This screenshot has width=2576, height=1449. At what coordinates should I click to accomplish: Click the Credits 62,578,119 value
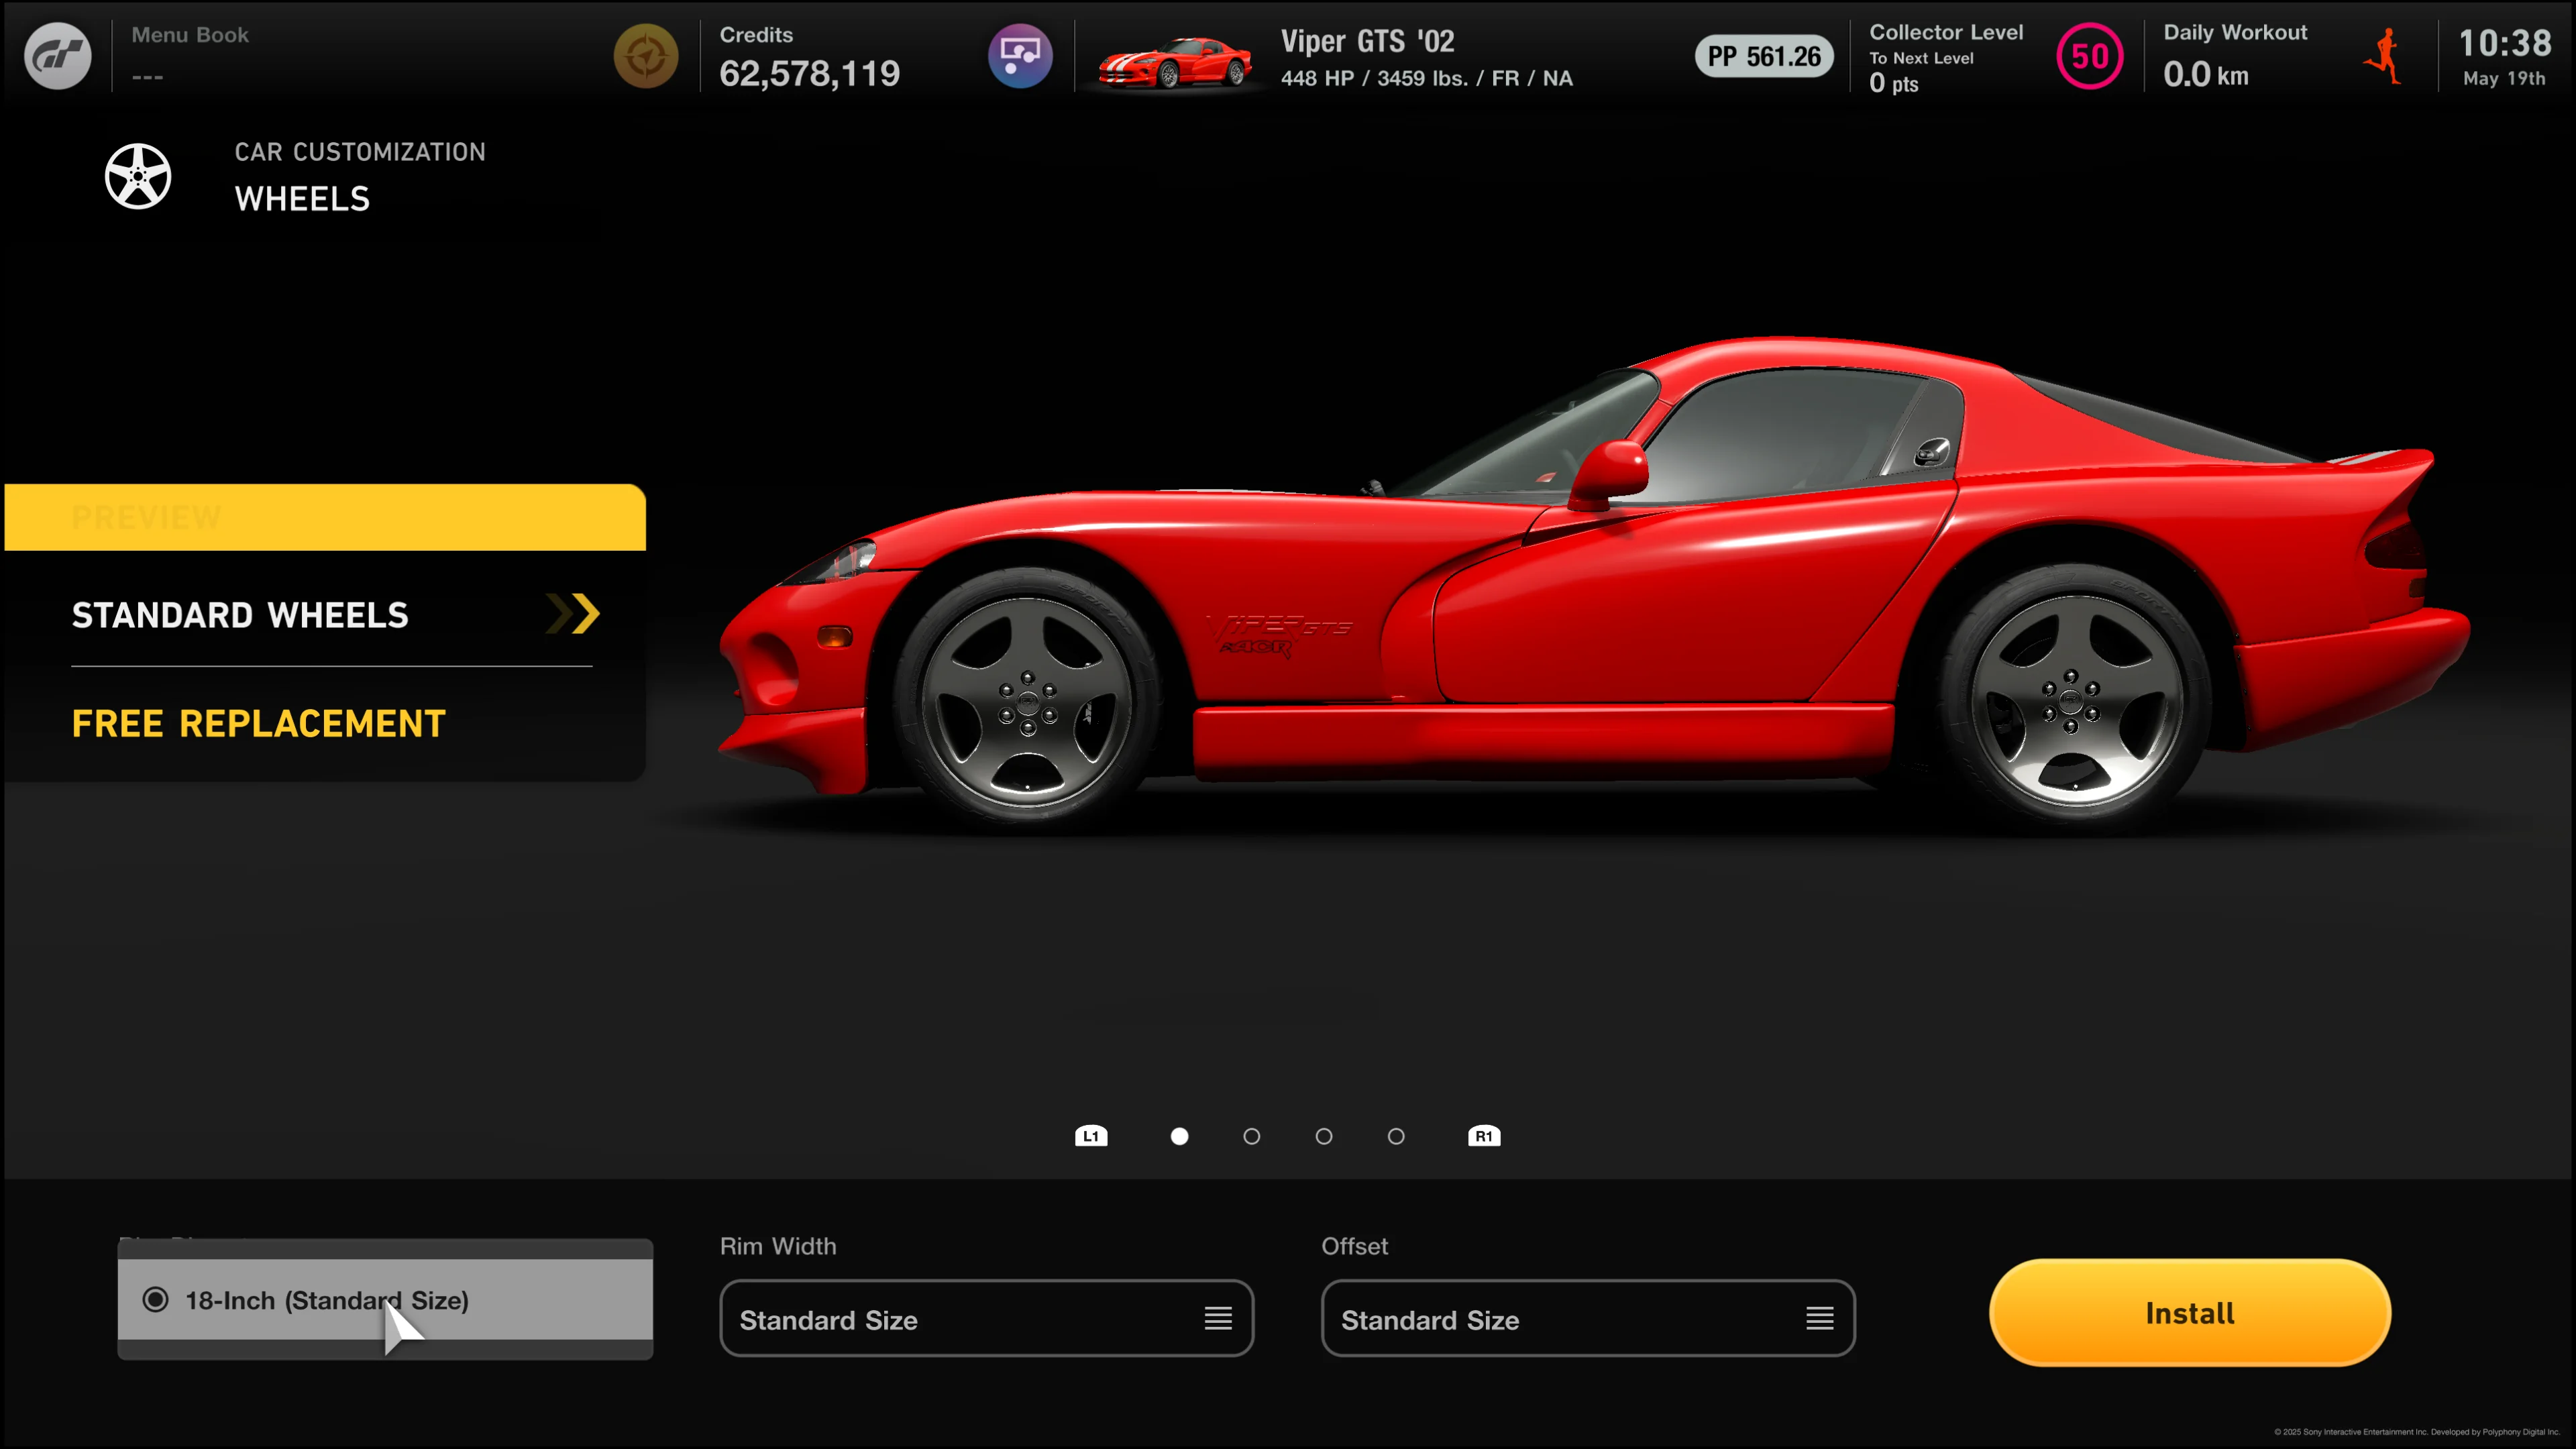point(810,73)
